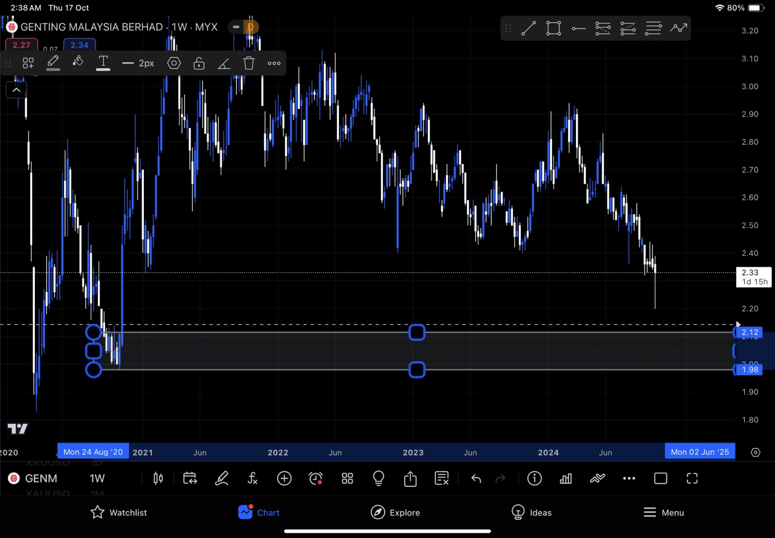Image resolution: width=775 pixels, height=538 pixels.
Task: Open the bottom toolbar more options
Action: pos(629,478)
